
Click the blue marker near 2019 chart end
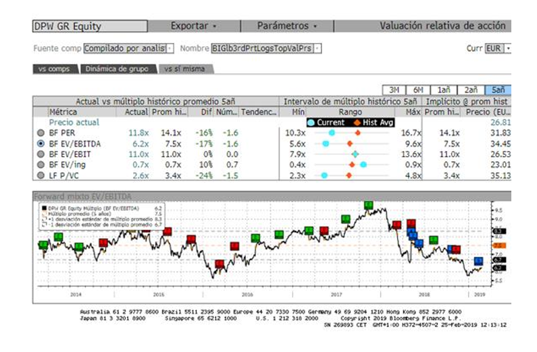(x=478, y=261)
